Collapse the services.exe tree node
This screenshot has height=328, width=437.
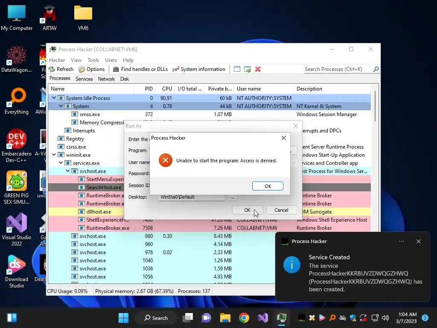coord(61,163)
